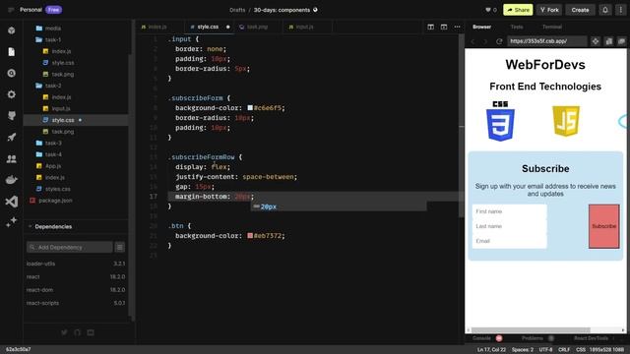Click the Email input in preview

[510, 241]
